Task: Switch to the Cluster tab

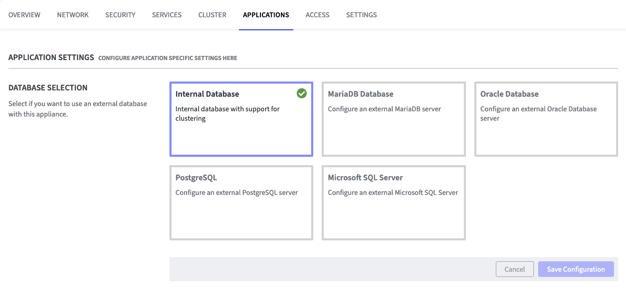Action: (212, 15)
